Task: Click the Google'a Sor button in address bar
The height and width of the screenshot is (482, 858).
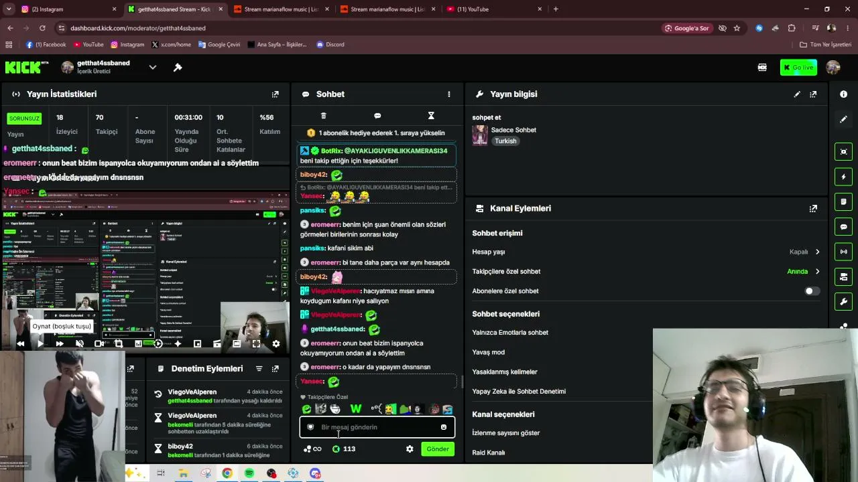Action: coord(686,28)
